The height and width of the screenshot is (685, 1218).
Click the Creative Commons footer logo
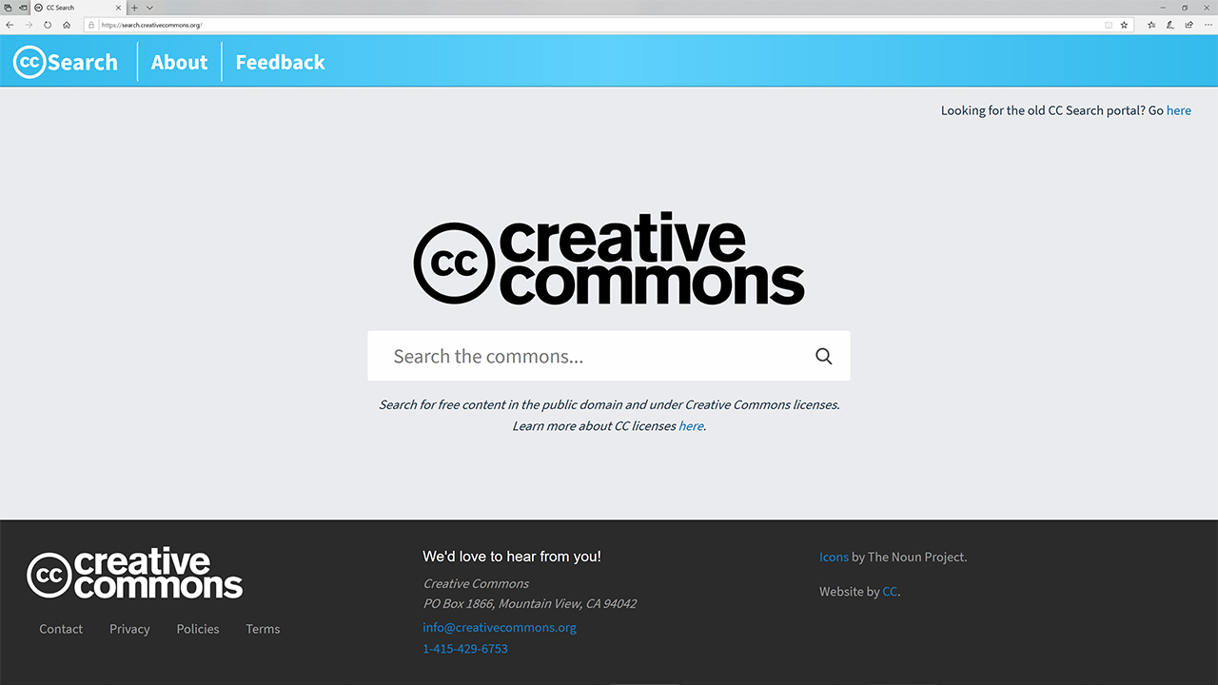[x=134, y=574]
